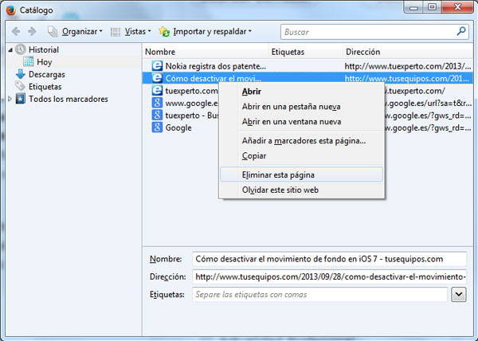Click the Descargas download arrow icon

[x=21, y=74]
